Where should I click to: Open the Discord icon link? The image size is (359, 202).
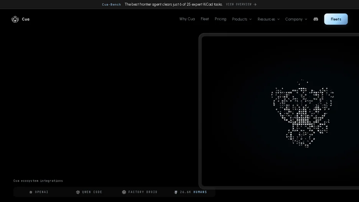[316, 19]
